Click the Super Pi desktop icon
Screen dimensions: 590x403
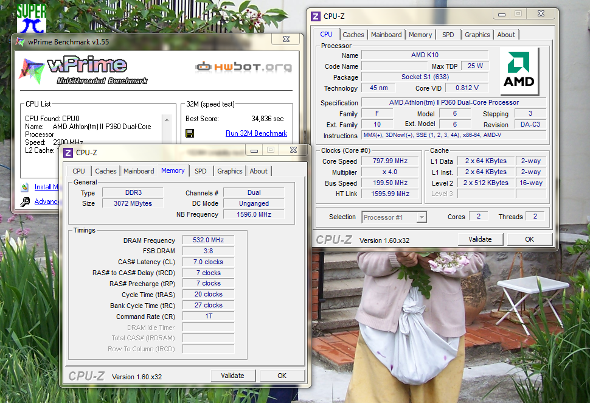click(x=31, y=18)
